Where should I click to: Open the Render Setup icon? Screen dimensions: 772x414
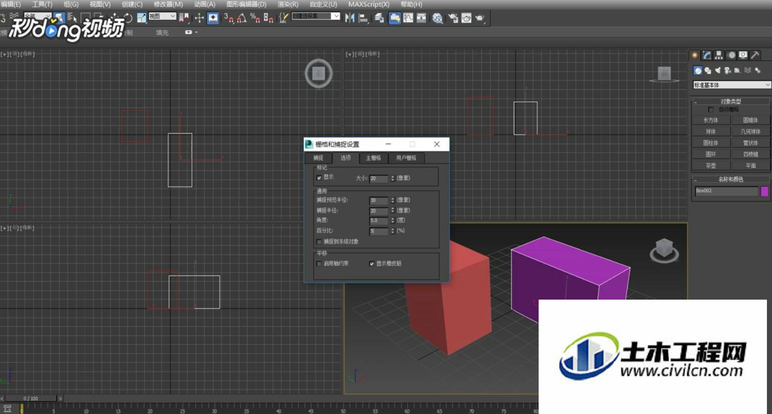[x=453, y=18]
